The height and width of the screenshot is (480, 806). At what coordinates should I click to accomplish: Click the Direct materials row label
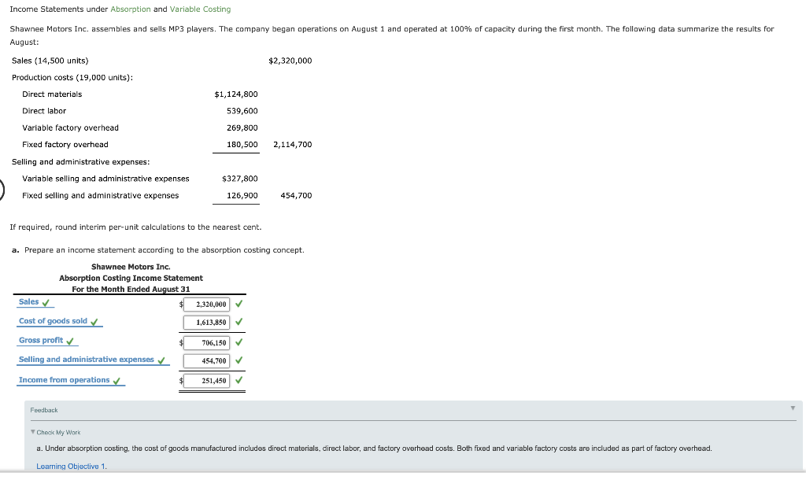[x=52, y=94]
